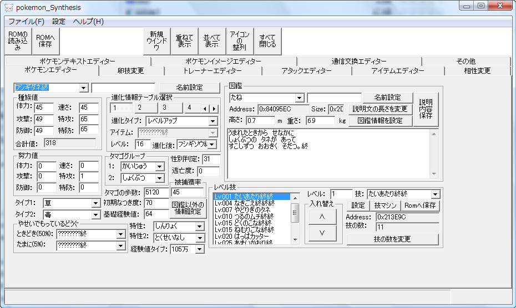Click 技の数を変更 button
This screenshot has width=516, height=308.
[x=393, y=239]
